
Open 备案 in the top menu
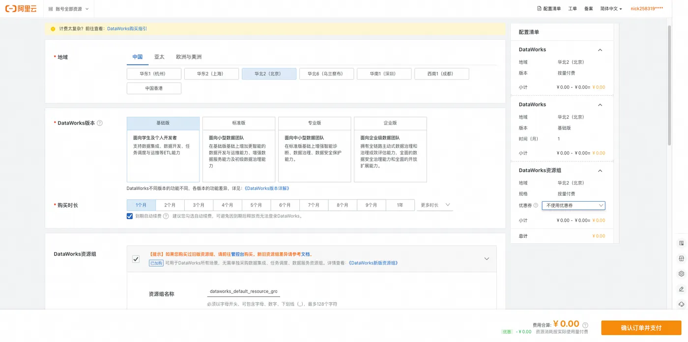tap(589, 9)
